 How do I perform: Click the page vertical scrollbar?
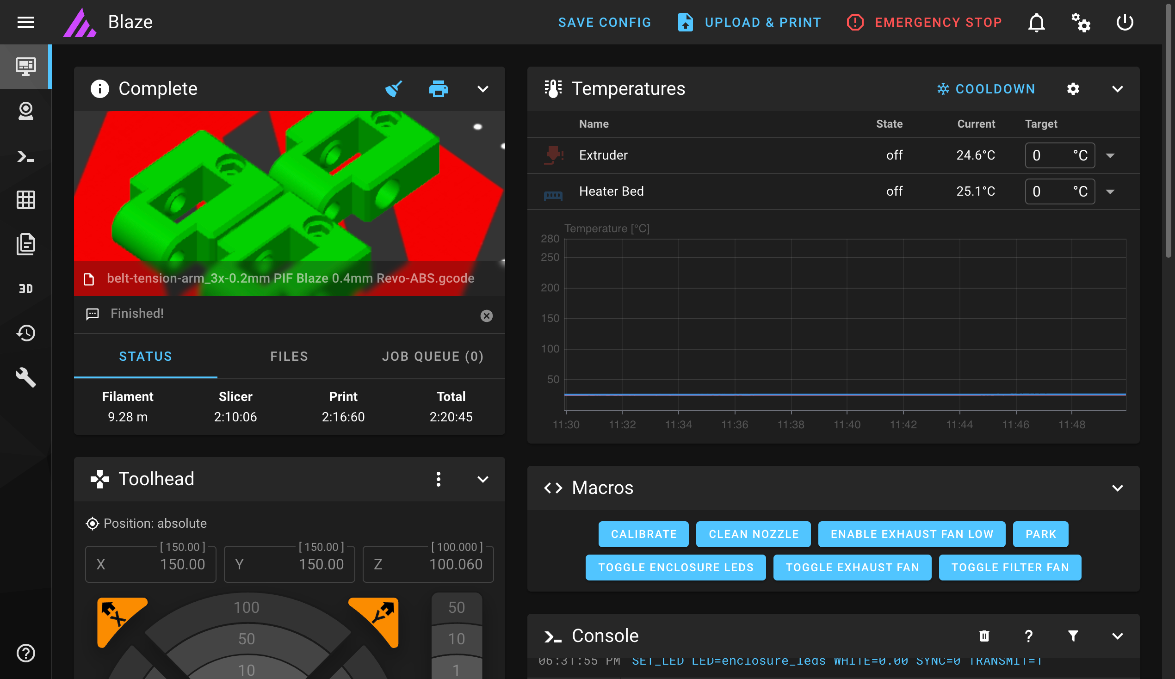pos(1168,130)
